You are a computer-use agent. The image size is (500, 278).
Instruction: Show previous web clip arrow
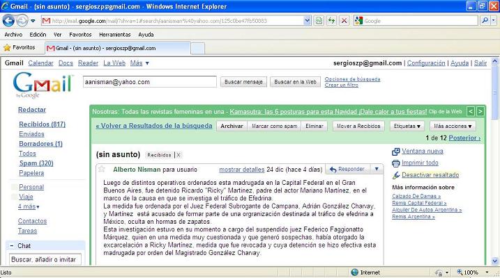tap(470, 111)
